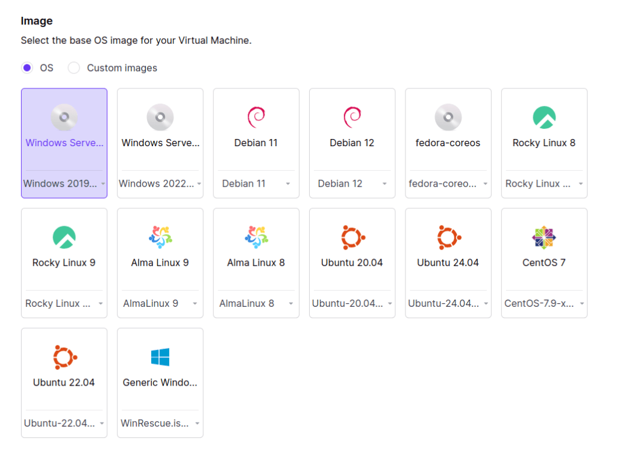
Task: Select the OS radio button
Action: click(x=27, y=68)
